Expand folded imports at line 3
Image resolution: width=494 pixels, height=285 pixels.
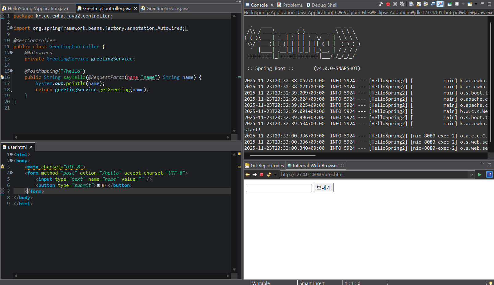11,28
